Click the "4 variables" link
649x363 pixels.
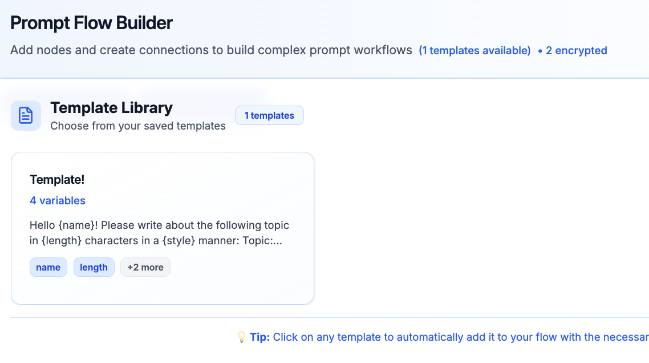tap(58, 200)
